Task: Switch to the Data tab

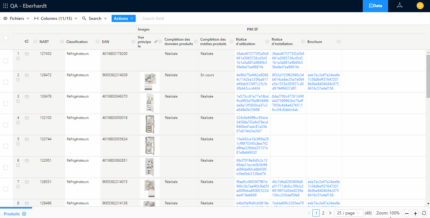Action: (375, 6)
